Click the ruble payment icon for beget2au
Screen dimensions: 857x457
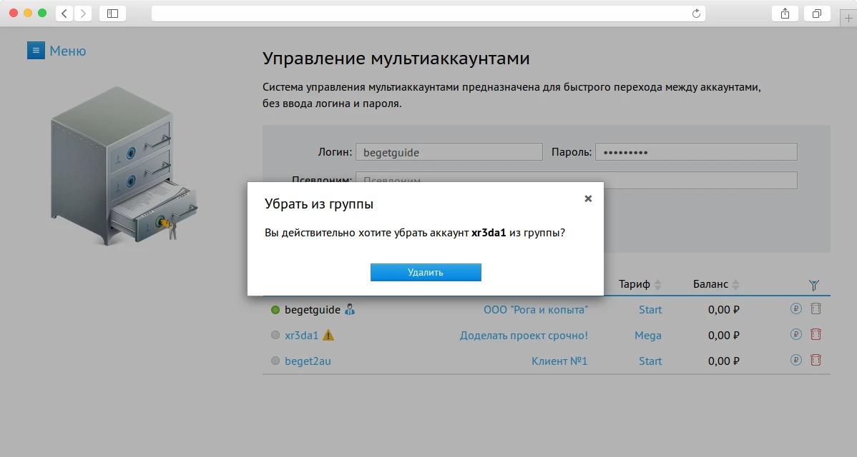tap(796, 361)
